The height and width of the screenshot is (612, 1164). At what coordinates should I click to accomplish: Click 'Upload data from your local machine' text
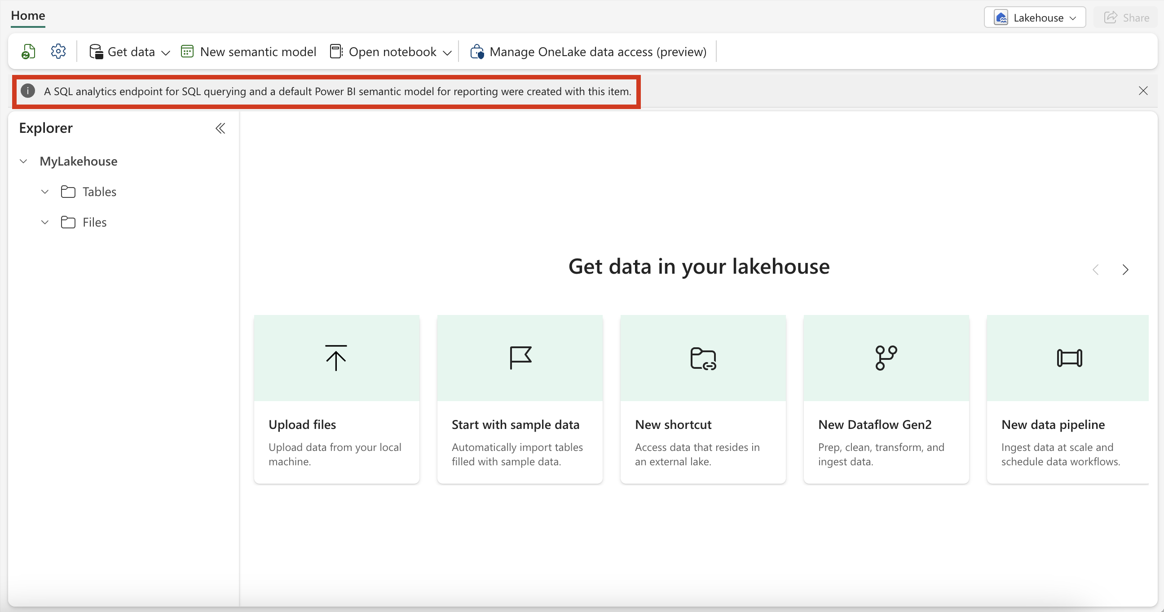click(x=335, y=454)
